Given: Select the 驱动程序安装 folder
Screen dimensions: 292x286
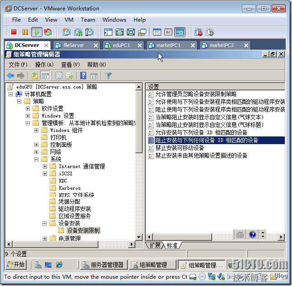Looking at the screenshot, I should coord(74,209).
